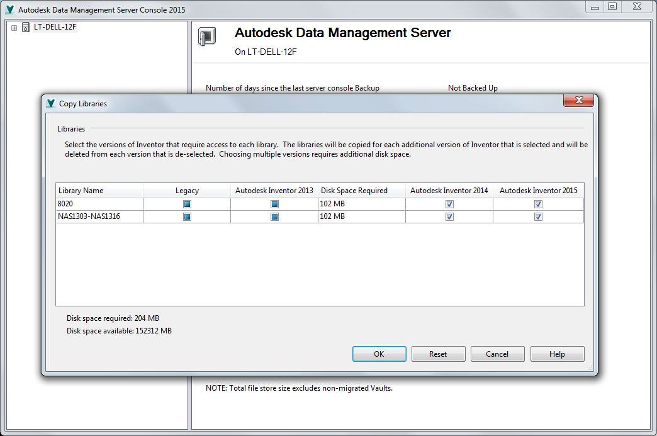The image size is (657, 436).
Task: Click the Not Backed Up status text
Action: pyautogui.click(x=473, y=88)
